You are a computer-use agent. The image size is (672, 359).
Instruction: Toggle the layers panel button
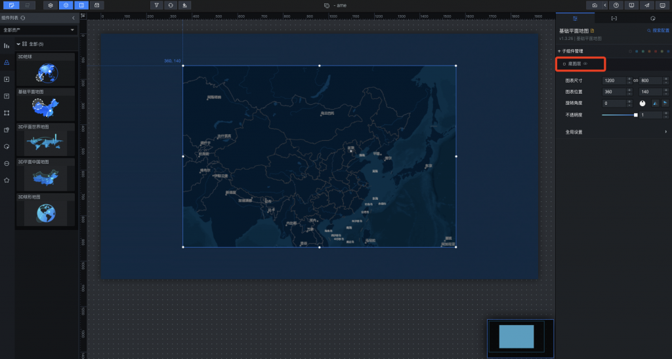[x=51, y=5]
